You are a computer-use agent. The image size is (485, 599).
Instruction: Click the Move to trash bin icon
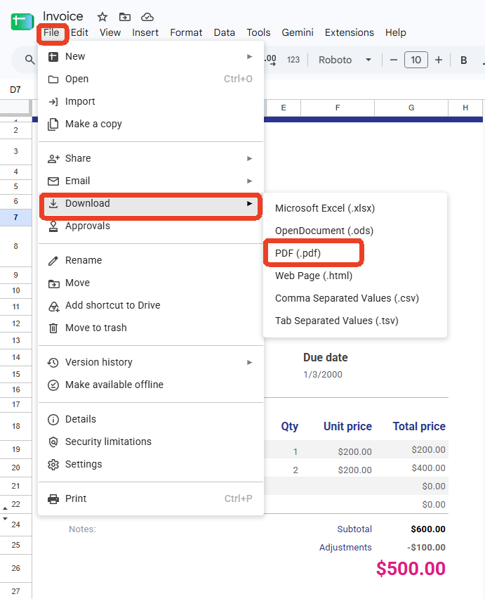(x=53, y=328)
